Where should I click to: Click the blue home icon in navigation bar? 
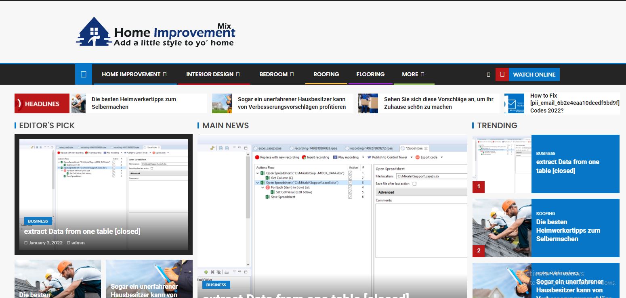(x=84, y=74)
